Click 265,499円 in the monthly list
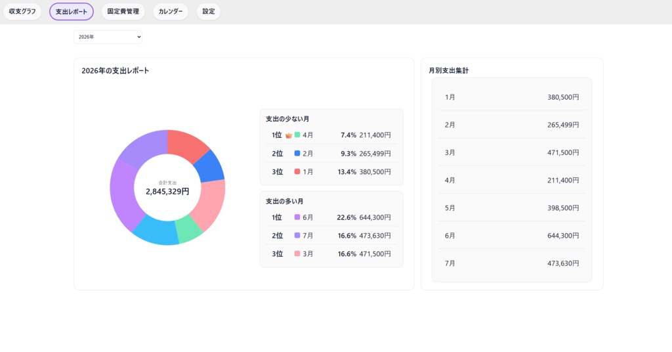This screenshot has height=352, width=672. click(x=563, y=125)
